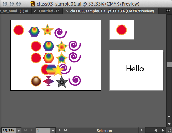Screen dimensions: 172x133
Task: Switch to the Untitled-1* document tab
Action: [x=49, y=11]
